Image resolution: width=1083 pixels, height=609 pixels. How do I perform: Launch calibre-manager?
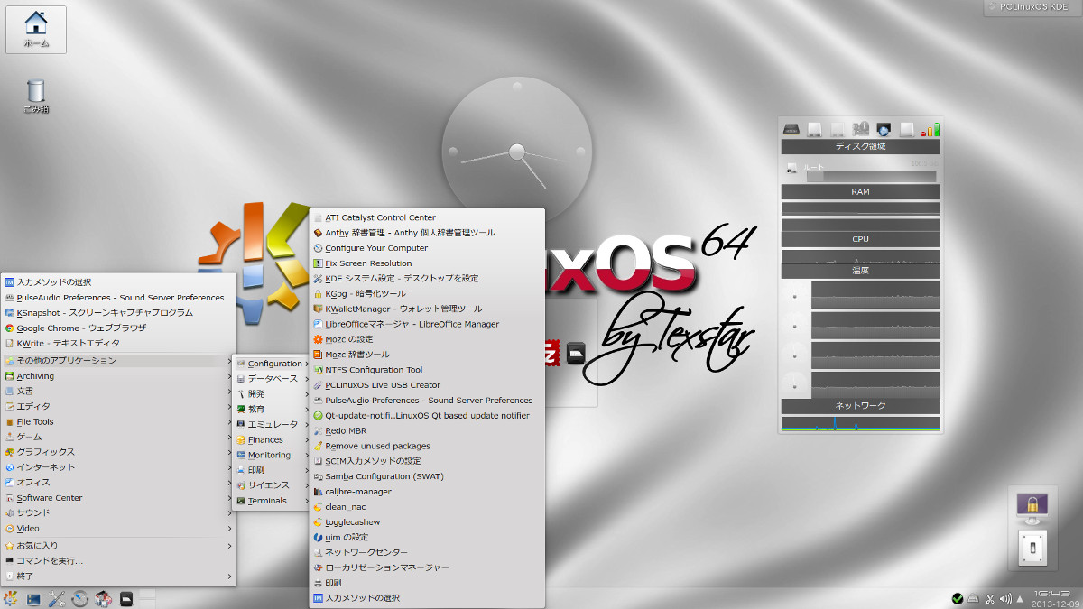[427, 492]
